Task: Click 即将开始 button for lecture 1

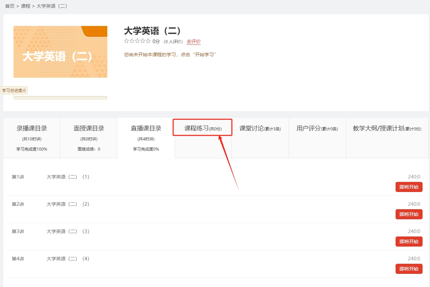Action: (x=409, y=187)
